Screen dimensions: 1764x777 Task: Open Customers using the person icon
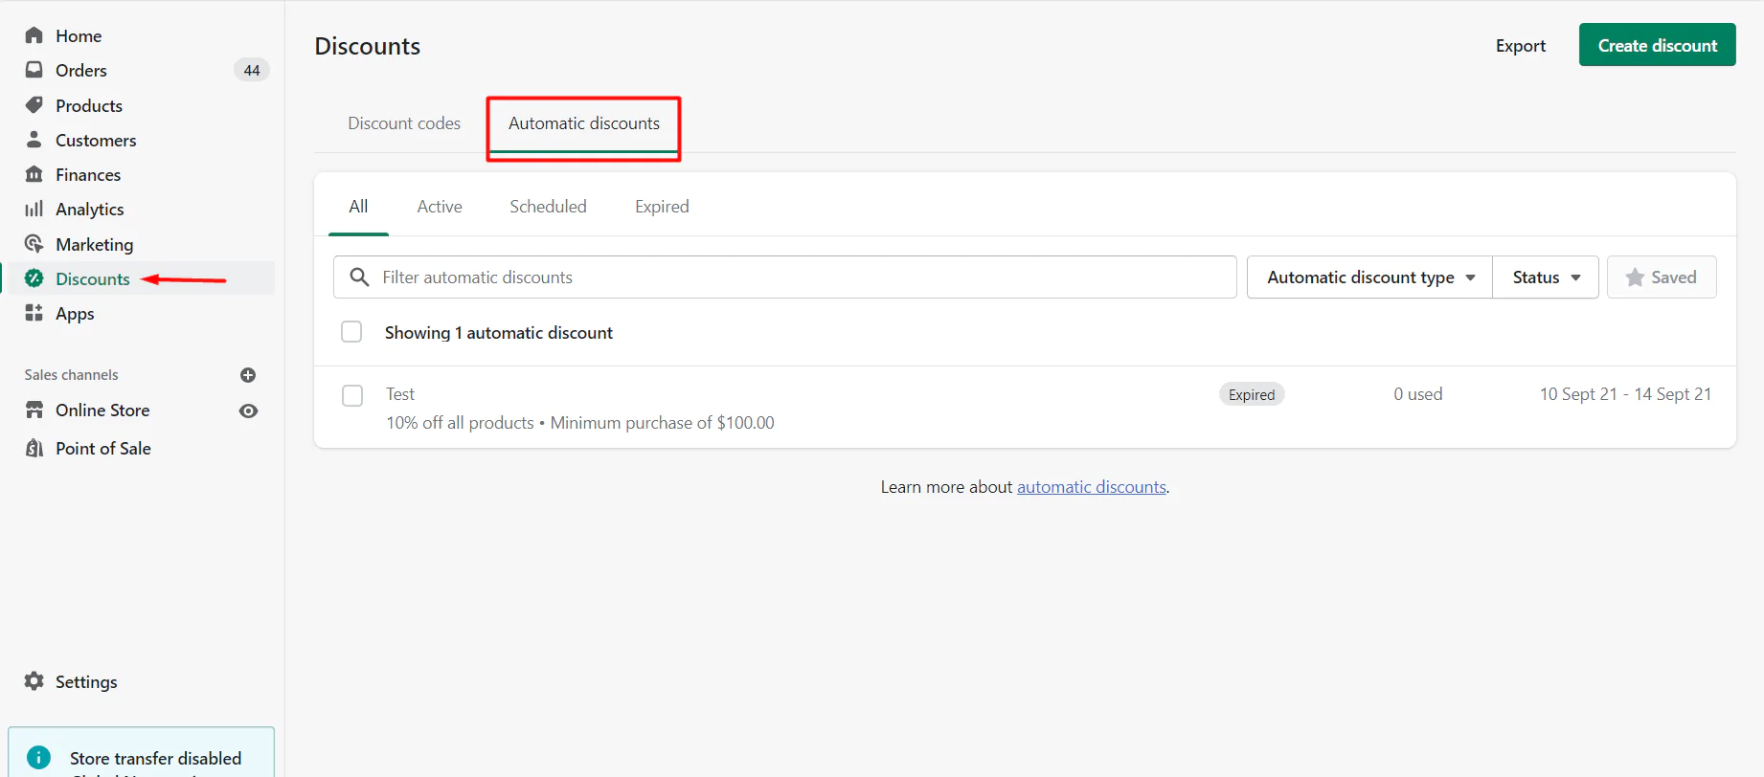[x=34, y=140]
